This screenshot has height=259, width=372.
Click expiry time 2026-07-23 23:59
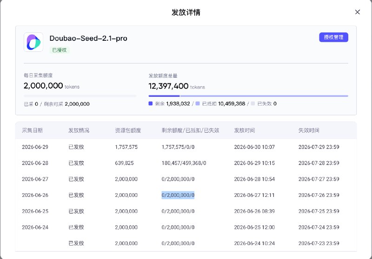click(319, 243)
